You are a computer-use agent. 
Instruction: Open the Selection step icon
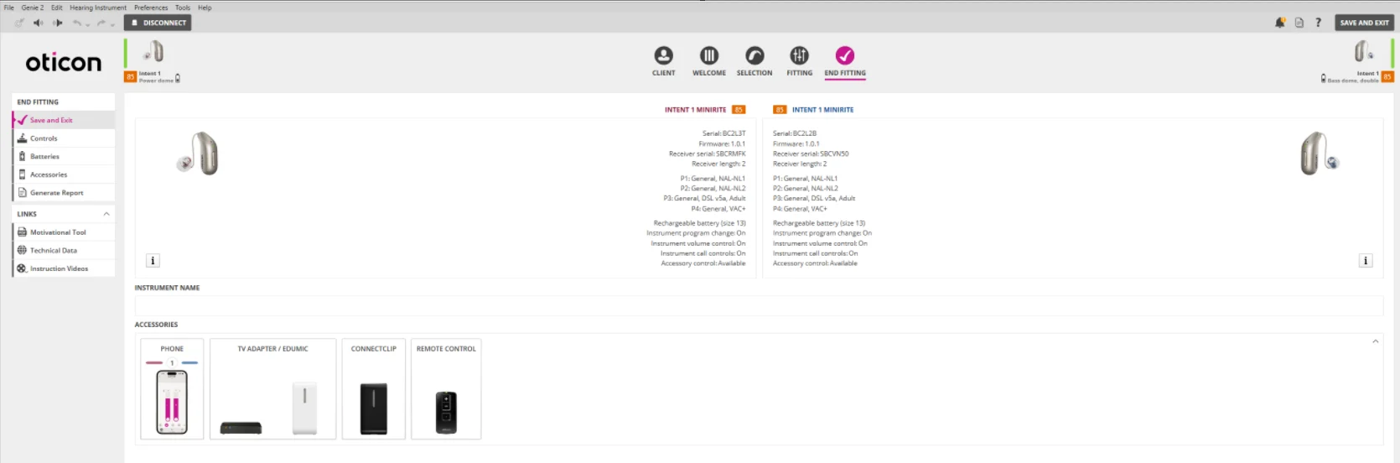754,55
